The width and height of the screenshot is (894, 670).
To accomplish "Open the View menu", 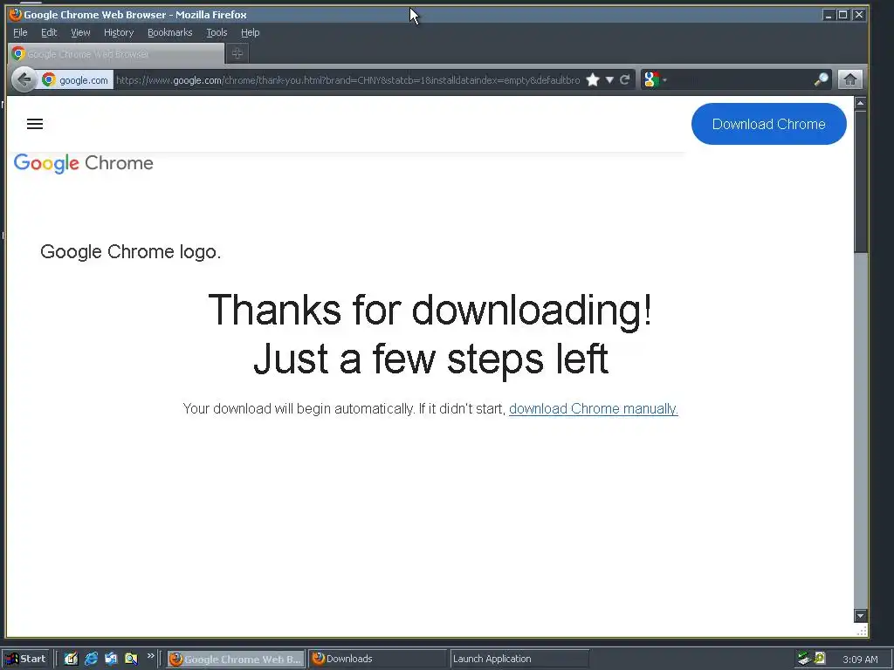I will (x=80, y=32).
